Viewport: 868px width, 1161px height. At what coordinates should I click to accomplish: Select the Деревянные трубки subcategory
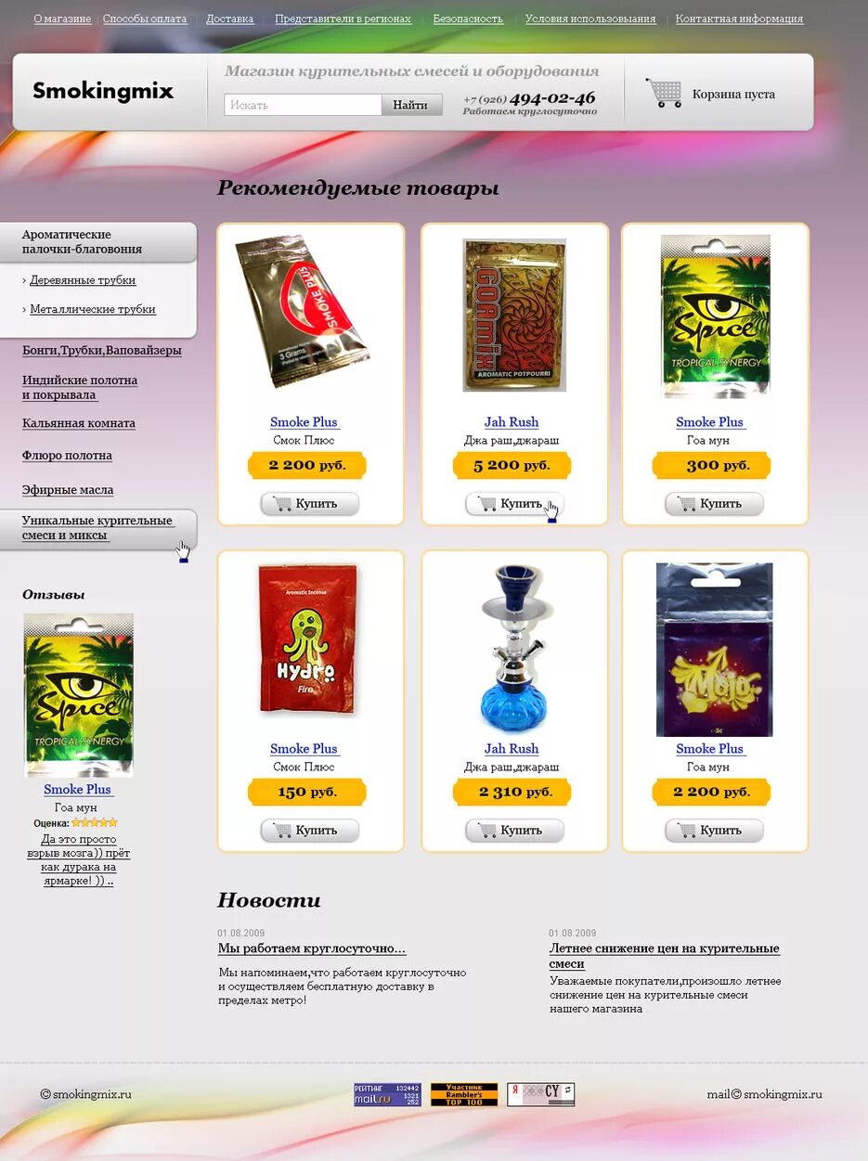pos(83,280)
